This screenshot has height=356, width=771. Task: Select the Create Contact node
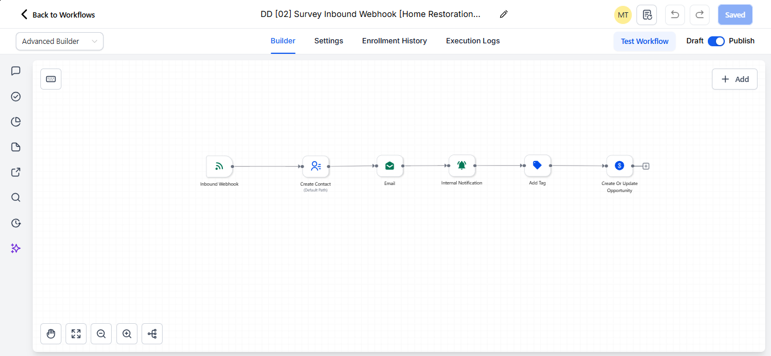tap(316, 166)
